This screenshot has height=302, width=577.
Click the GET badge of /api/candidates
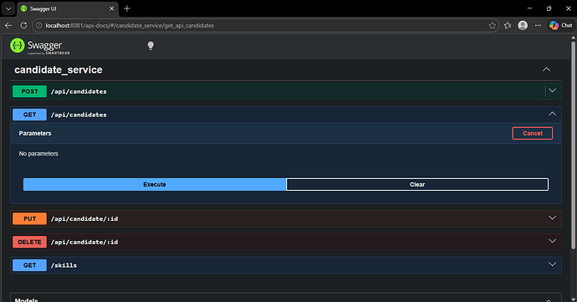click(x=29, y=115)
